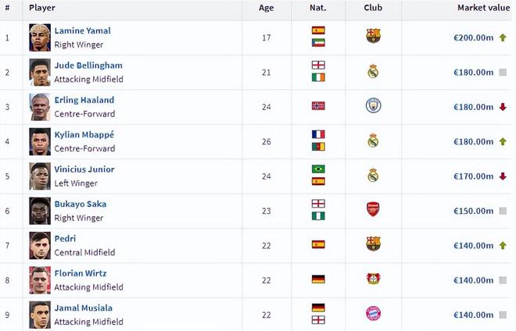The width and height of the screenshot is (516, 331).
Task: Click the France flag beside Kylian Mbappé
Action: (318, 134)
